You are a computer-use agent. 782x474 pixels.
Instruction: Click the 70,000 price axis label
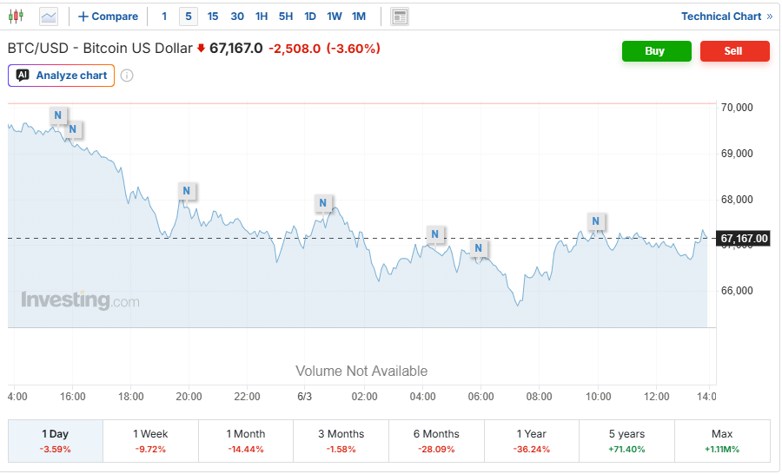pyautogui.click(x=737, y=108)
